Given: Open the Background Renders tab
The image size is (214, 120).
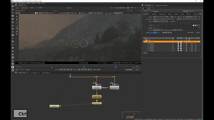Looking at the screenshot, I should 162,5.
